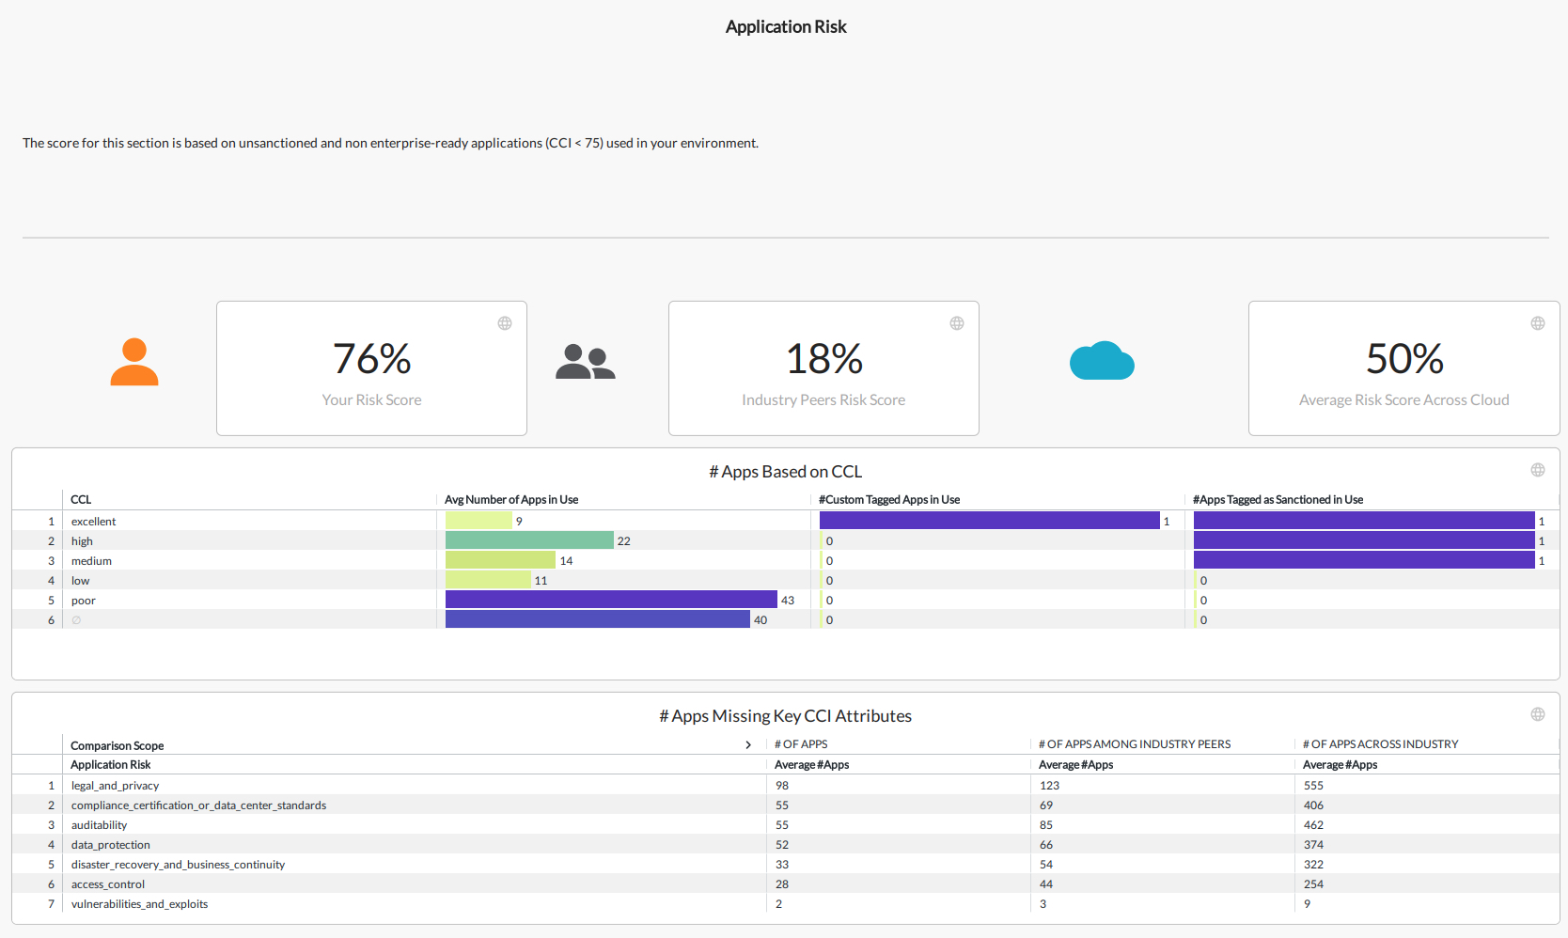Click value 462 in auditability row
This screenshot has width=1568, height=938.
pos(1313,825)
